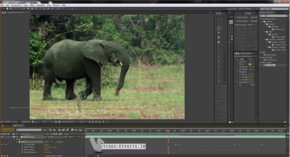This screenshot has width=290, height=157.
Task: Open the Active Camera dropdown
Action: click(69, 122)
